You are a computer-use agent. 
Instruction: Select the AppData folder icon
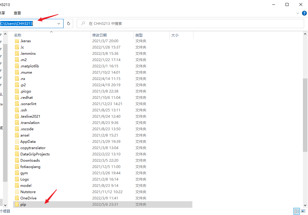click(17, 142)
